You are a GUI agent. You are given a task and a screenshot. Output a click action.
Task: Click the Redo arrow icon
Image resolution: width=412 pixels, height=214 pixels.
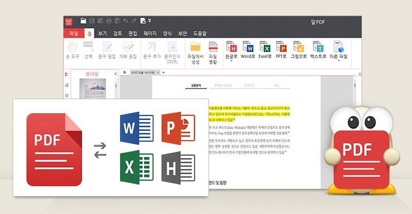[134, 21]
